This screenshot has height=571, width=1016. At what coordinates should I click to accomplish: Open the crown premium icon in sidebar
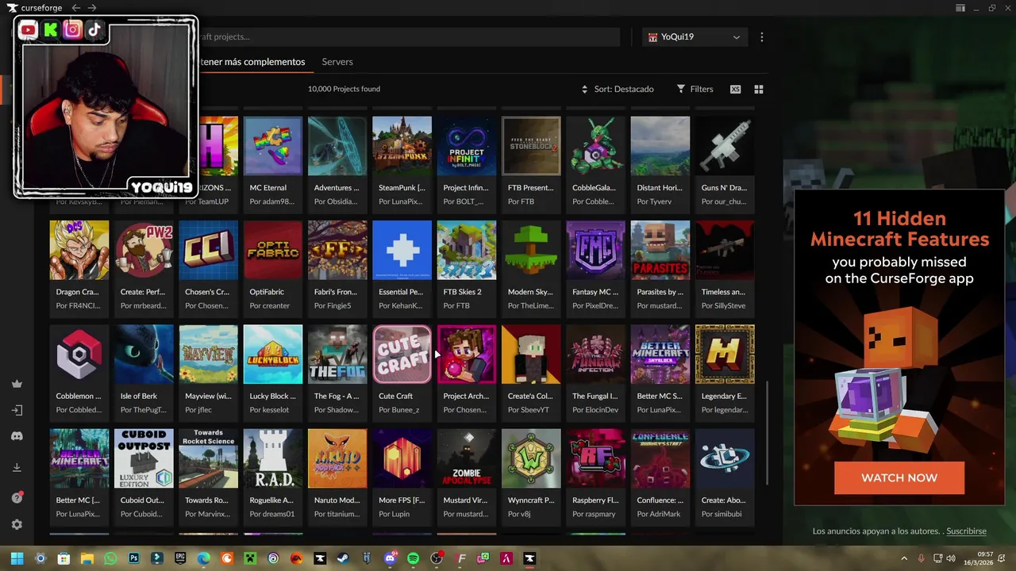[17, 384]
